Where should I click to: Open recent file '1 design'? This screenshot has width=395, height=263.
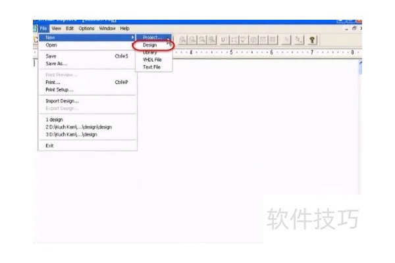[x=88, y=120]
